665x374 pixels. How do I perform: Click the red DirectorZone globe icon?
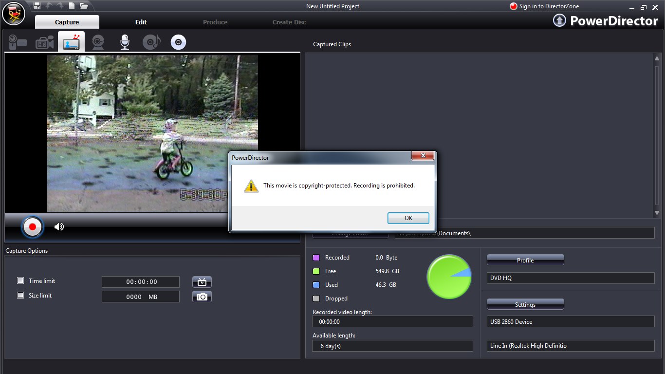coord(513,6)
